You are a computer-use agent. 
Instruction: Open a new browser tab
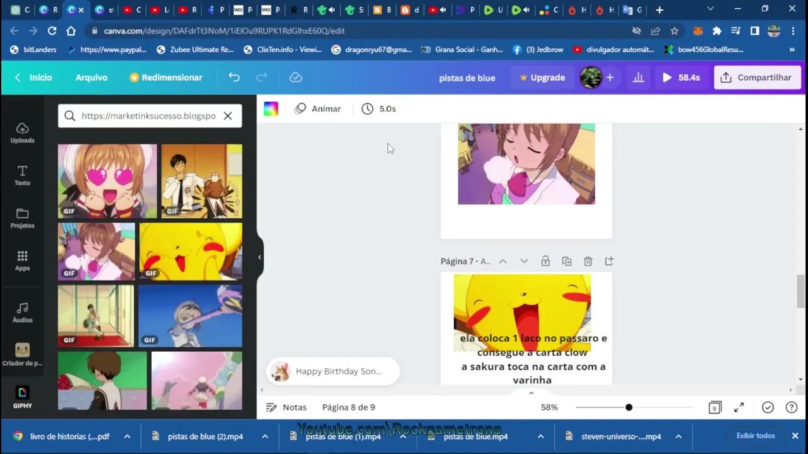660,9
